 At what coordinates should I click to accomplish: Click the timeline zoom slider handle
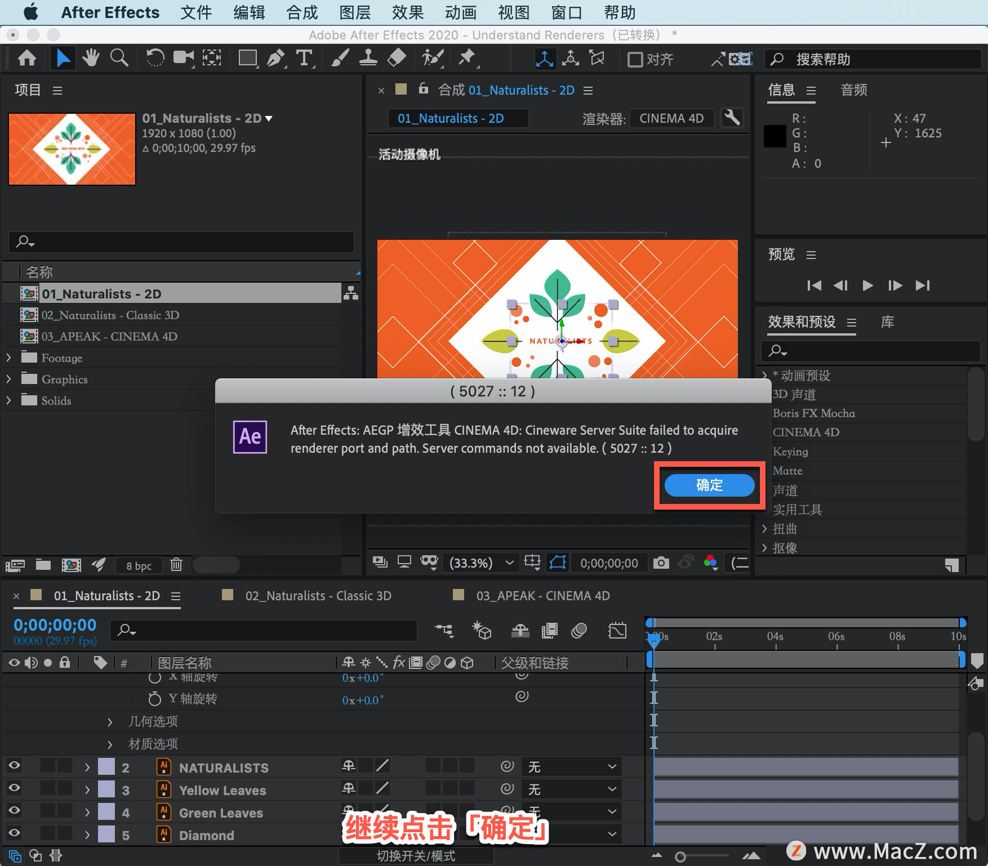pyautogui.click(x=680, y=856)
